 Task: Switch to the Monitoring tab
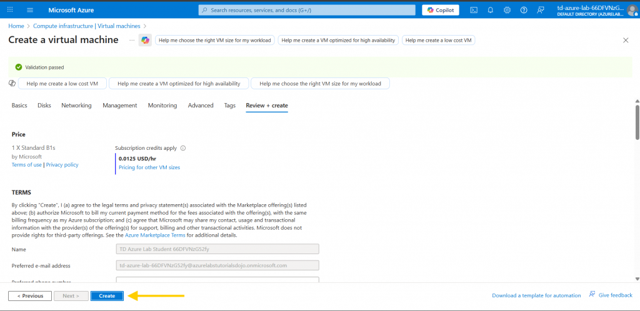[x=162, y=105]
